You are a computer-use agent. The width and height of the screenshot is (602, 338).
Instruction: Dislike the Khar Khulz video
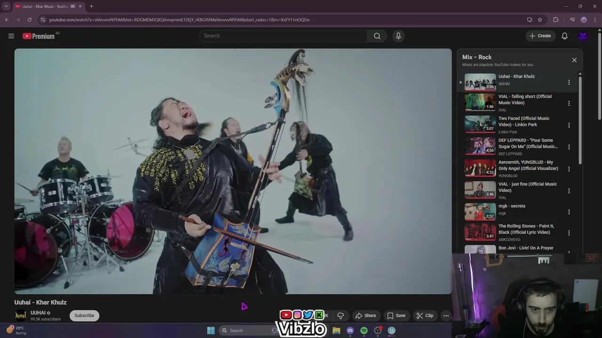(x=341, y=315)
